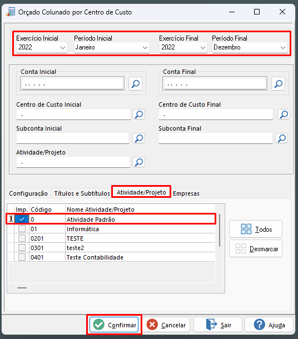Click the code cell '0201'
Viewport: 298px width, 339px height.
[47, 238]
